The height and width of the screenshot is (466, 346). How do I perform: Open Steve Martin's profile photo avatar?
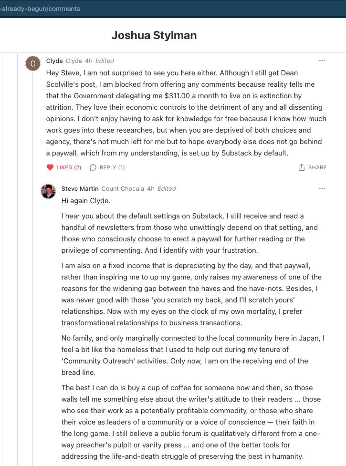click(x=48, y=191)
